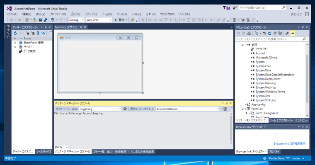Click the Git branch icon beside master
This screenshot has height=165, width=315.
click(288, 158)
